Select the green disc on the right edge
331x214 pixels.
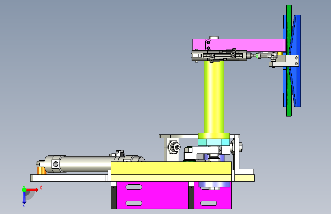click(289, 61)
